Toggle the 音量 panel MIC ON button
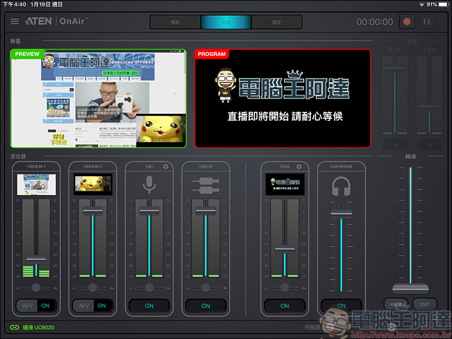 (395, 145)
